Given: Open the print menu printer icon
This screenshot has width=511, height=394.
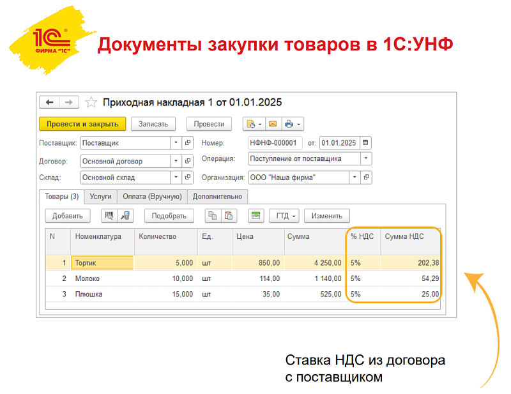Looking at the screenshot, I should click(293, 124).
